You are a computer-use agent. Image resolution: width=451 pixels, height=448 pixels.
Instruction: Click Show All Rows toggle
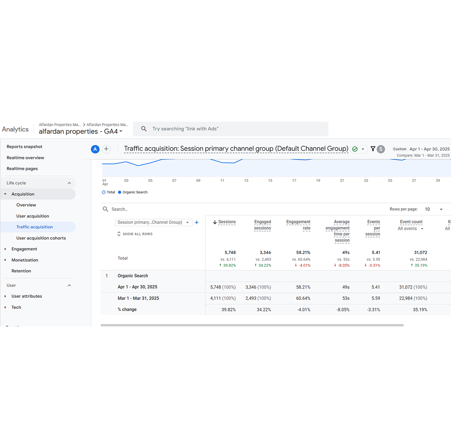(135, 234)
